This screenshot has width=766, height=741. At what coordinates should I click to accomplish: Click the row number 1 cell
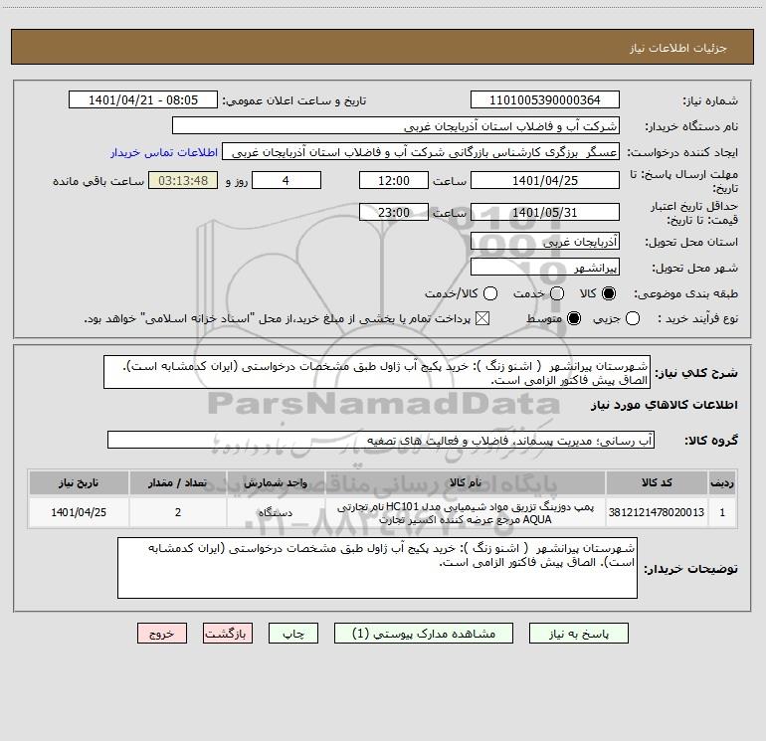722,512
